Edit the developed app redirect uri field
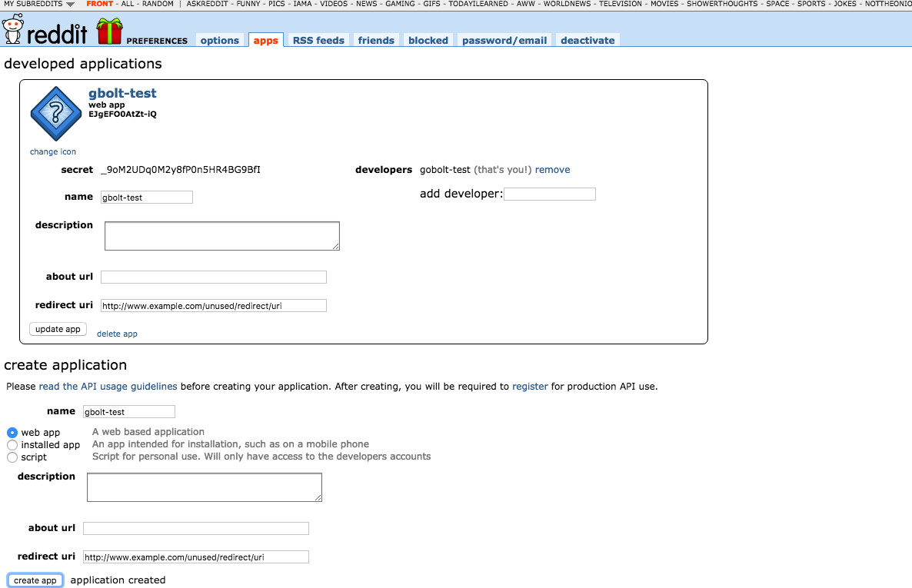The height and width of the screenshot is (588, 912). 214,305
